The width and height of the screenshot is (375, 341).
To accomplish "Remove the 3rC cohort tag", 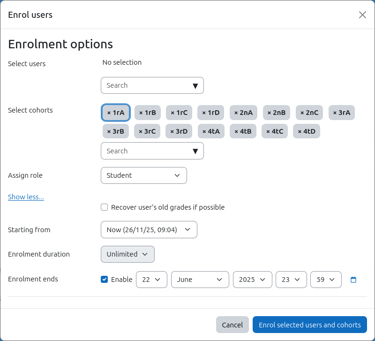I will pyautogui.click(x=147, y=131).
